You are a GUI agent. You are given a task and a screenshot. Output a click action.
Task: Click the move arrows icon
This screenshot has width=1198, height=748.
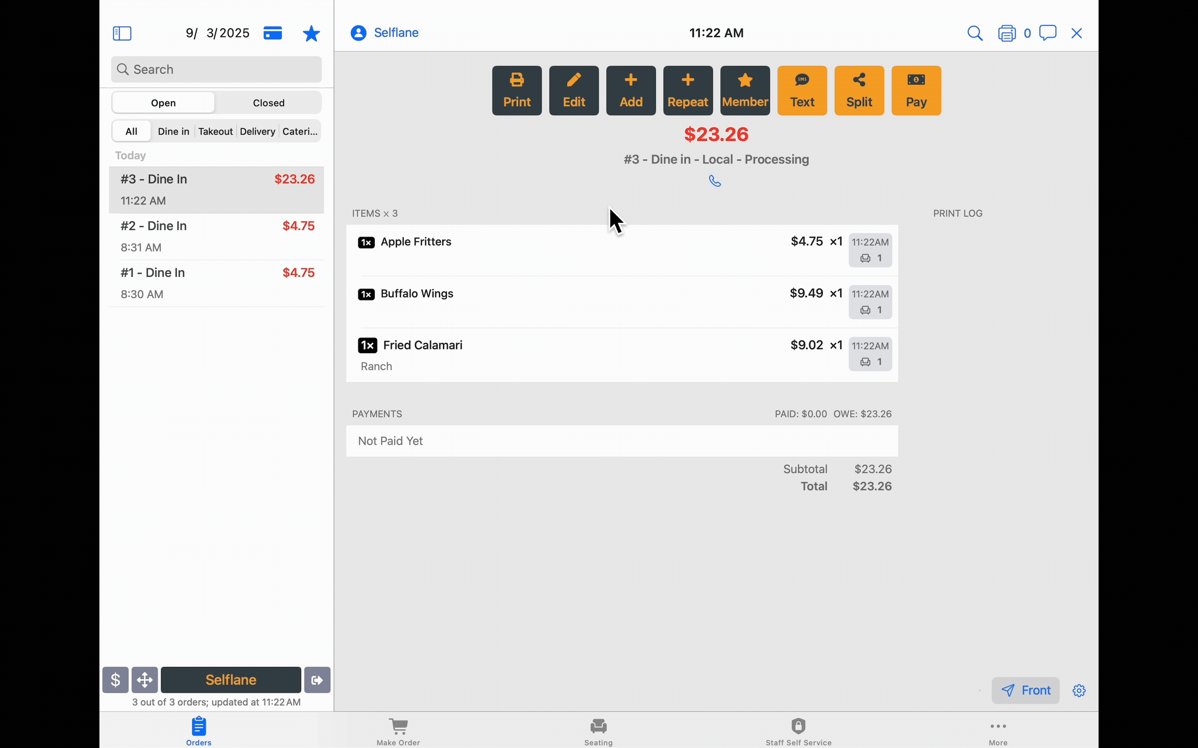(145, 680)
